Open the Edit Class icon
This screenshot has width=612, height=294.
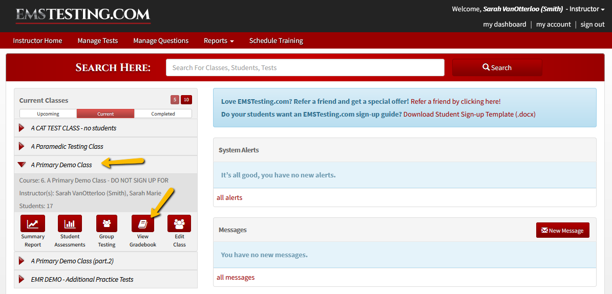(x=179, y=223)
